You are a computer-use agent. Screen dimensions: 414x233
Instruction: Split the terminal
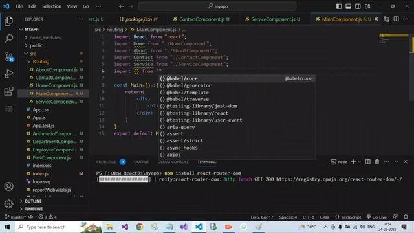coord(367,162)
